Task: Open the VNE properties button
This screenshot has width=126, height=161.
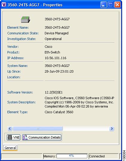Action: click(x=13, y=137)
